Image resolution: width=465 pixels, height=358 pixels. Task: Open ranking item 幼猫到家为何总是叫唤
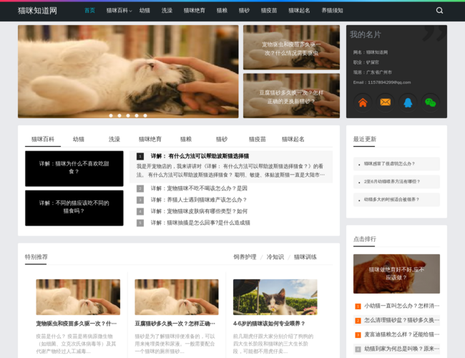tap(401, 349)
